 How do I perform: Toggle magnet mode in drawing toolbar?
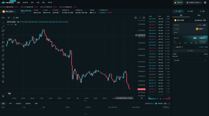pos(3,64)
